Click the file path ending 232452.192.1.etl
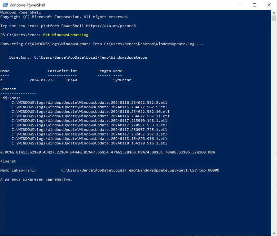This screenshot has width=277, height=236. pyautogui.click(x=89, y=134)
